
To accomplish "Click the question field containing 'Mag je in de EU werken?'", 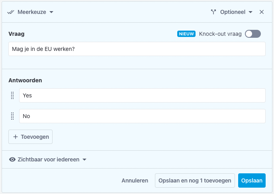I will click(x=137, y=49).
